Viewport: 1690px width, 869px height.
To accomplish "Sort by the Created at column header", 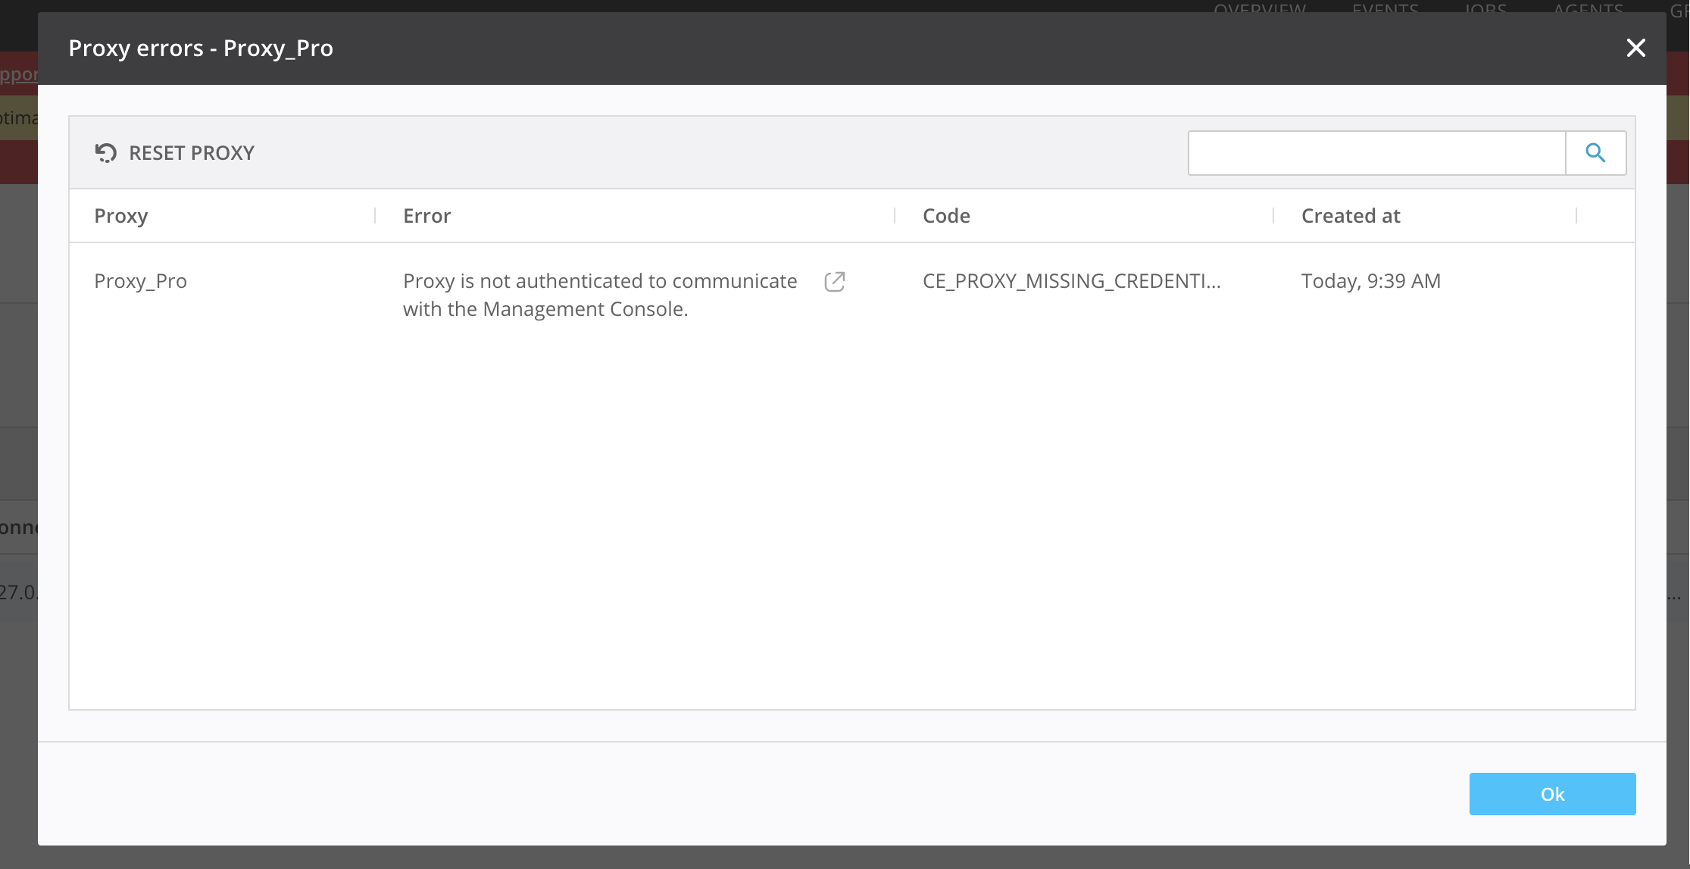I will click(x=1351, y=216).
